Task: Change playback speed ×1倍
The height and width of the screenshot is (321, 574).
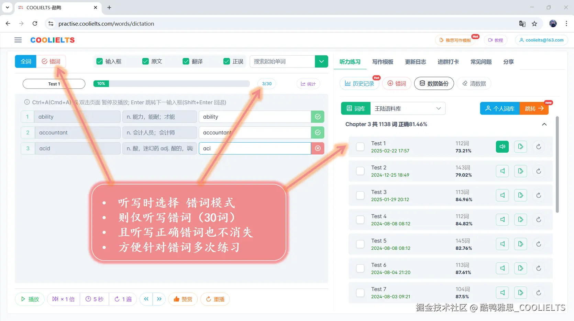Action: 64,299
